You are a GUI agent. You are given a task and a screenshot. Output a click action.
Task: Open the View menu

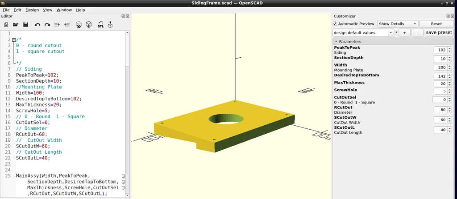tap(47, 10)
